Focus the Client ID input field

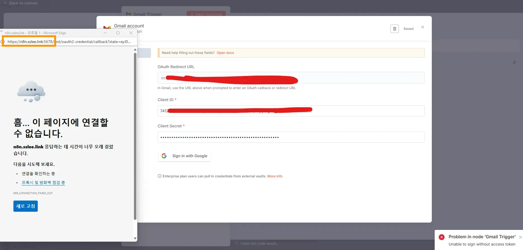291,111
